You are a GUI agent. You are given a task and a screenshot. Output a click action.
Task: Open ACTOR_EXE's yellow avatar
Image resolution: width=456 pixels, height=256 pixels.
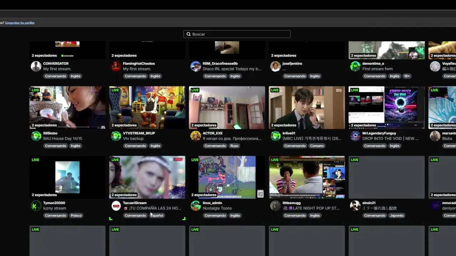coord(196,136)
